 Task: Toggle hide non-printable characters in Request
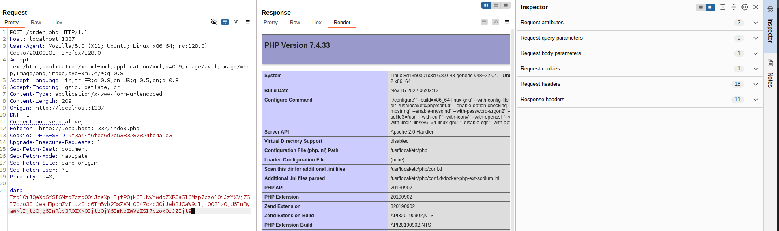tap(214, 22)
